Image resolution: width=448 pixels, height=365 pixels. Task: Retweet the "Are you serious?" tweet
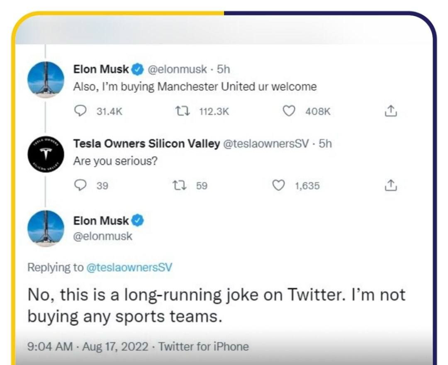[180, 186]
